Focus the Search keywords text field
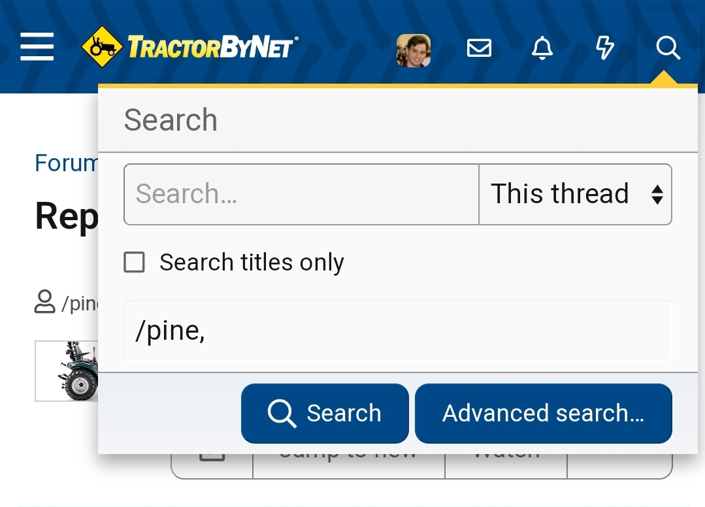705x507 pixels. [301, 194]
